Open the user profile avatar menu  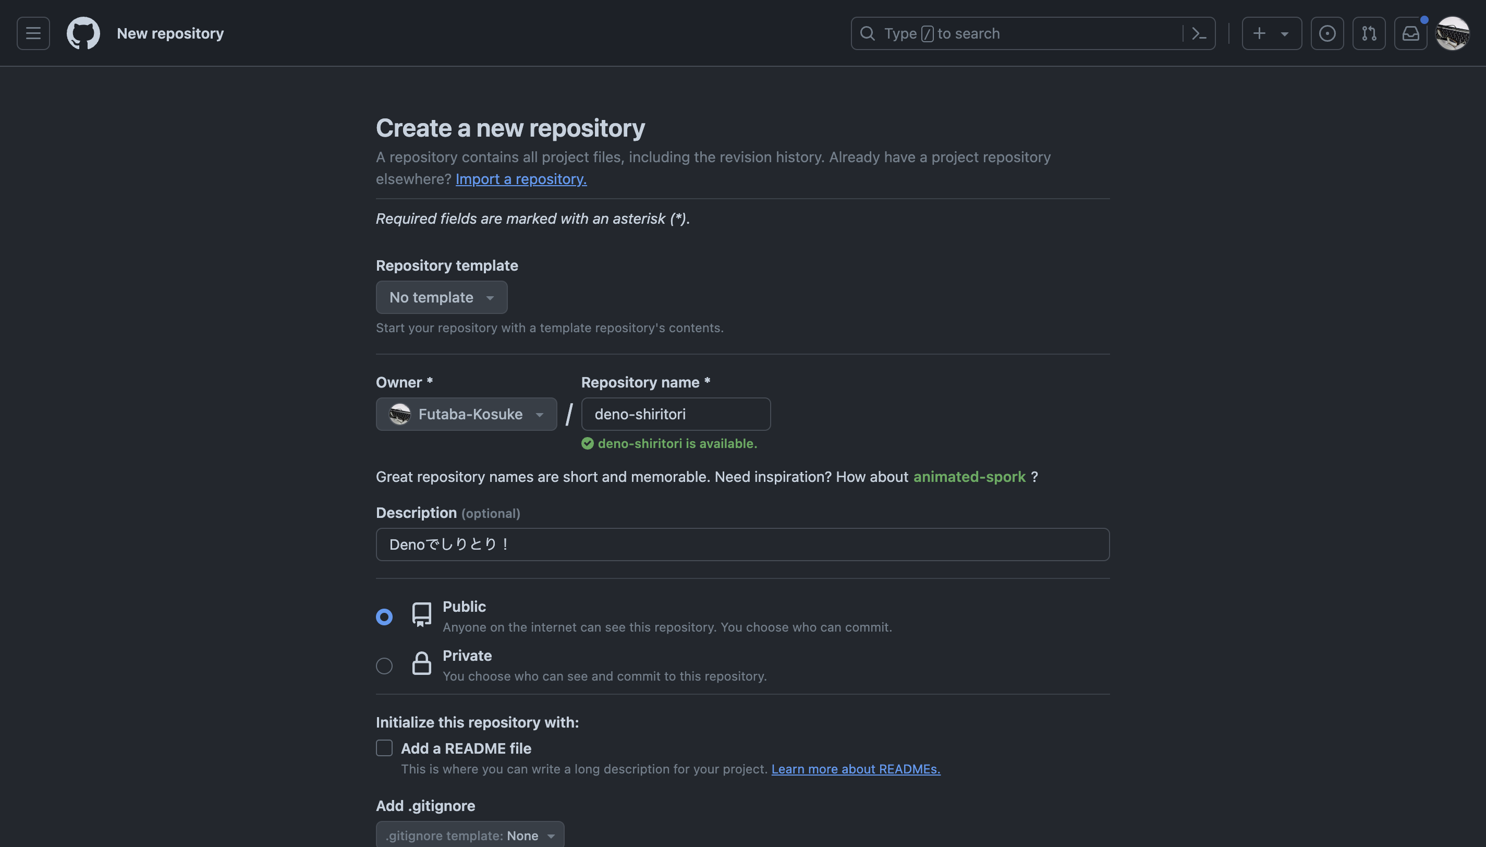point(1452,33)
